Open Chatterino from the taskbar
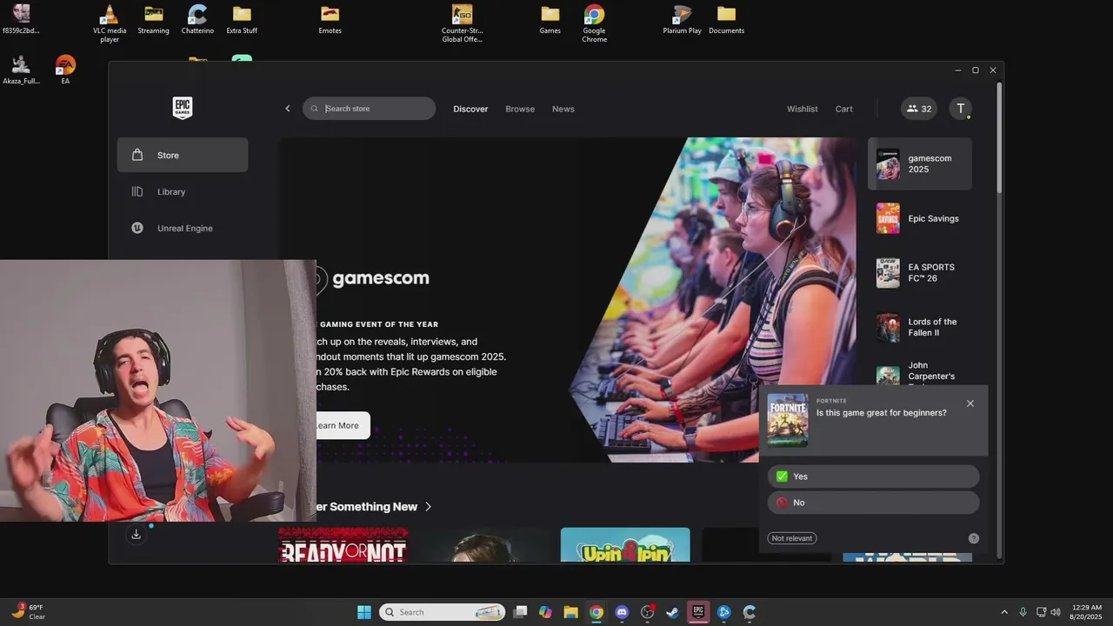This screenshot has height=626, width=1113. click(x=749, y=612)
